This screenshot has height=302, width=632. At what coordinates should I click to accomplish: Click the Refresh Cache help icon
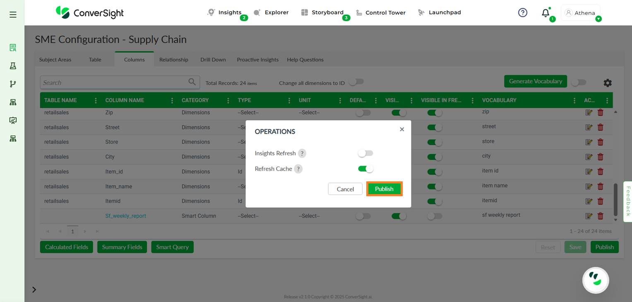click(298, 169)
